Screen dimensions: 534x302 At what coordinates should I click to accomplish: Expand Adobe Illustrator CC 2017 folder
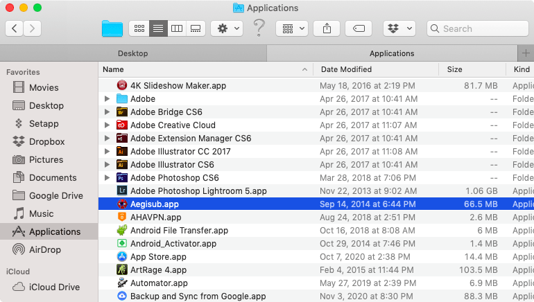point(107,151)
